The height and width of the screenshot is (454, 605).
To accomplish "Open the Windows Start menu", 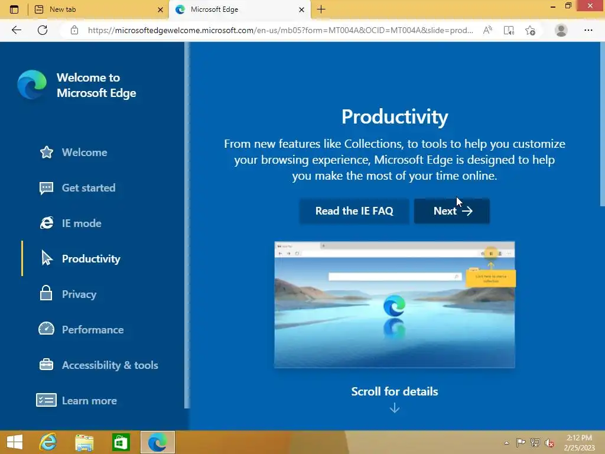I will point(15,442).
